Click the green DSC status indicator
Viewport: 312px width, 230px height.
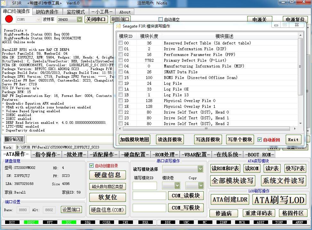[69, 222]
